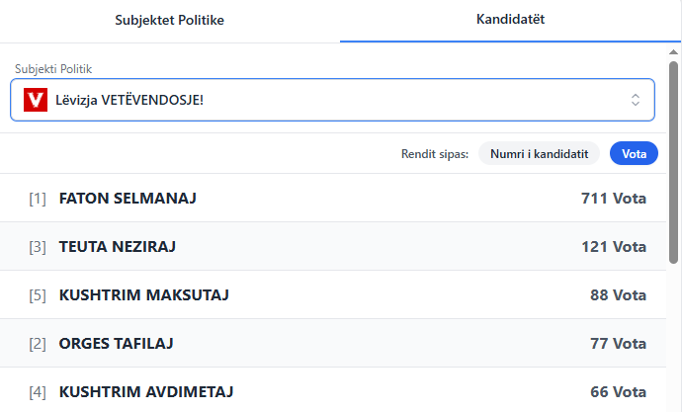Sort candidates by Vota
Screen dimensions: 682x412
634,153
